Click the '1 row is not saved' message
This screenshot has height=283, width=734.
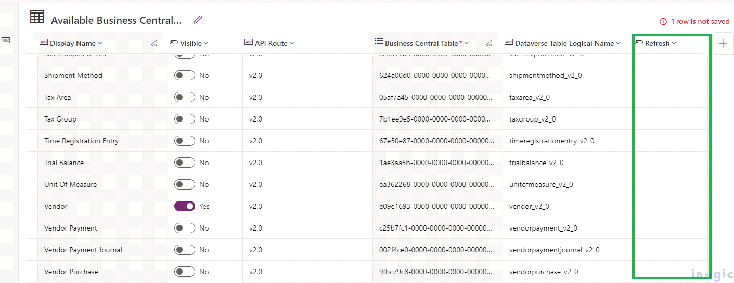point(700,22)
